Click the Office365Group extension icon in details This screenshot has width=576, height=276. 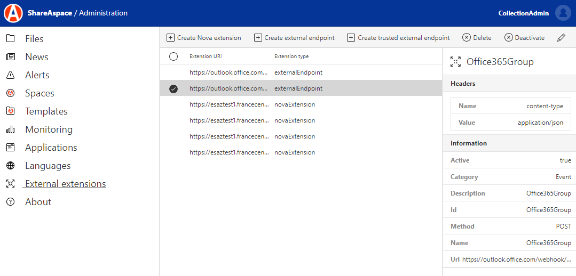tap(455, 62)
